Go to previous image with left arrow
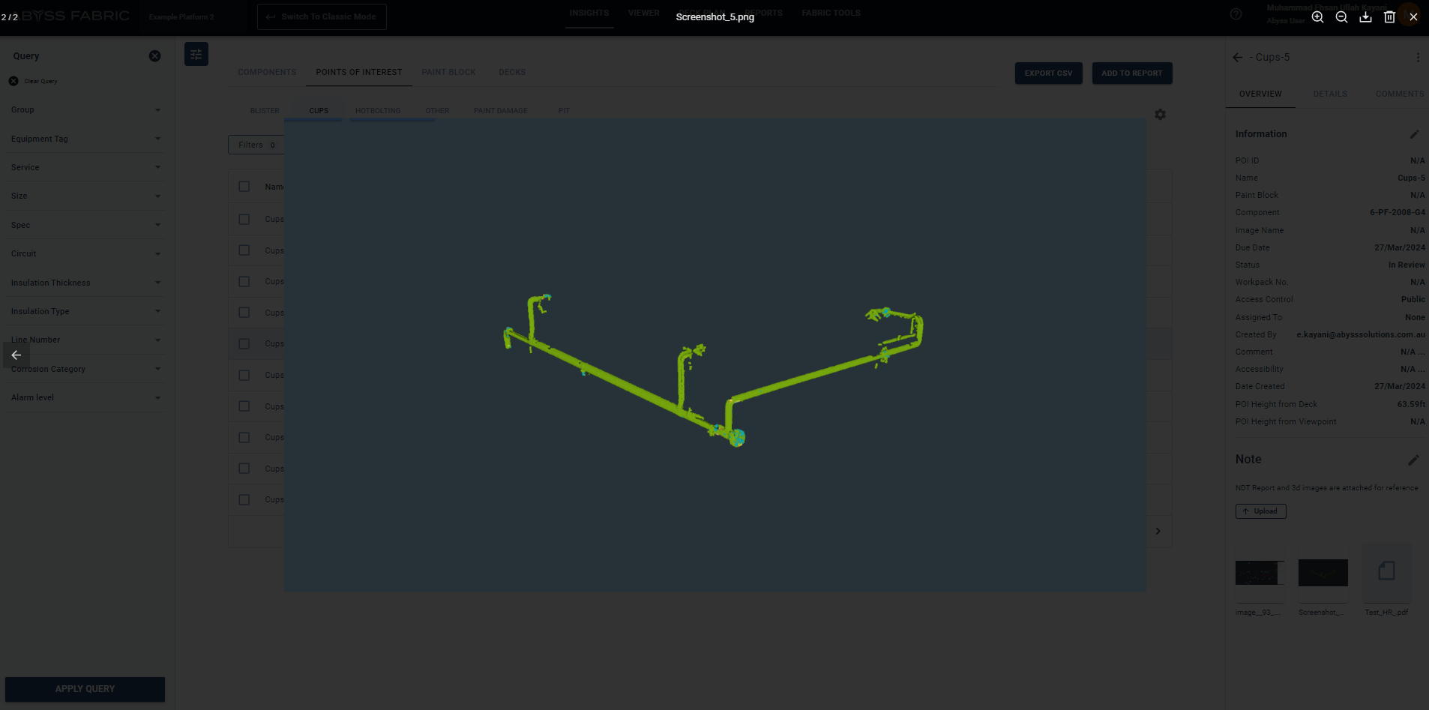This screenshot has width=1429, height=710. [16, 355]
